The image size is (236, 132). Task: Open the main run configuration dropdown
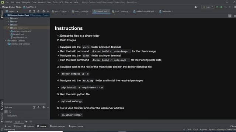click(208, 7)
